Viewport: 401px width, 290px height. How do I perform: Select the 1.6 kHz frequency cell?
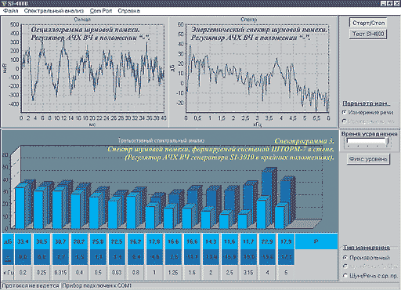click(x=192, y=273)
